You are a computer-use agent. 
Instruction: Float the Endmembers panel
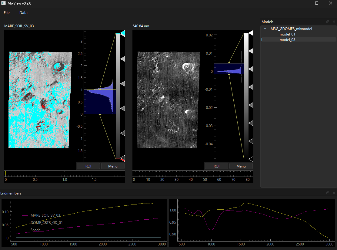pos(328,193)
